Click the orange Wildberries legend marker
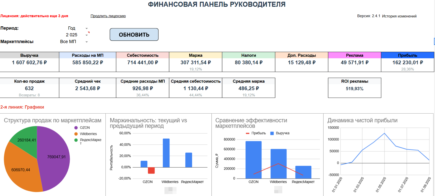The image size is (435, 196). pyautogui.click(x=76, y=134)
